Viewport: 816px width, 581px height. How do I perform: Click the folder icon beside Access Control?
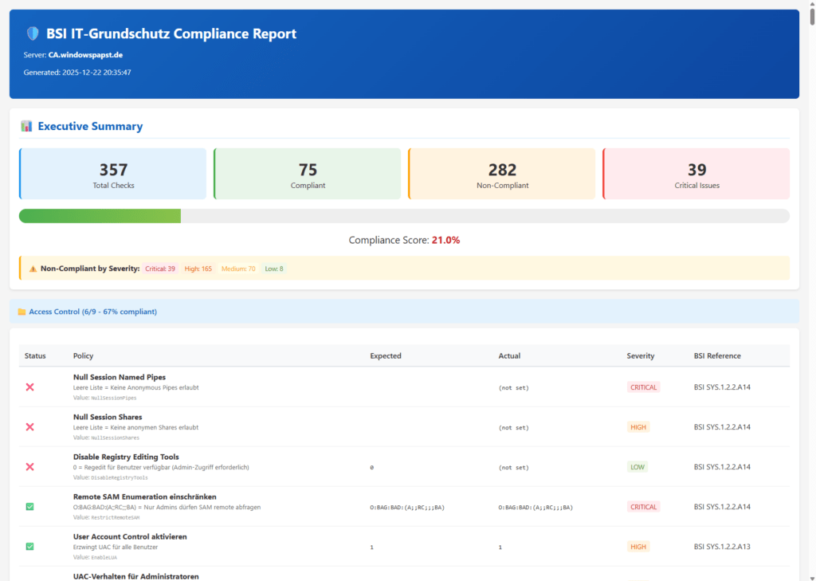click(21, 311)
